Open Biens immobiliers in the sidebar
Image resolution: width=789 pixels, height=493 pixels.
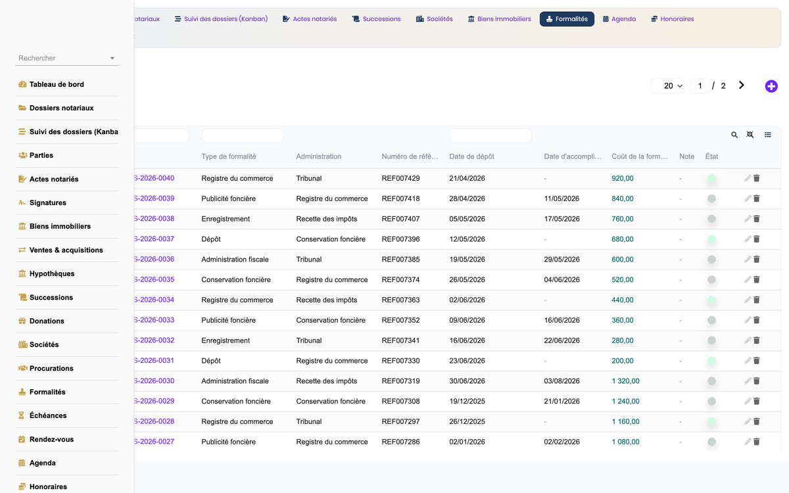coord(67,226)
